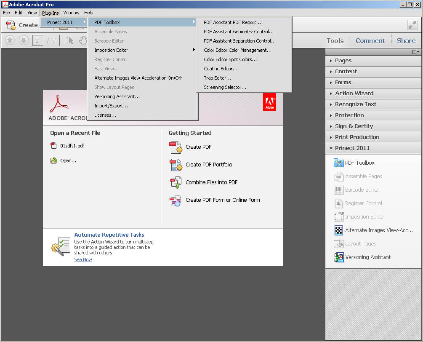The image size is (423, 342).
Task: Expand the Content panel
Action: click(x=373, y=72)
